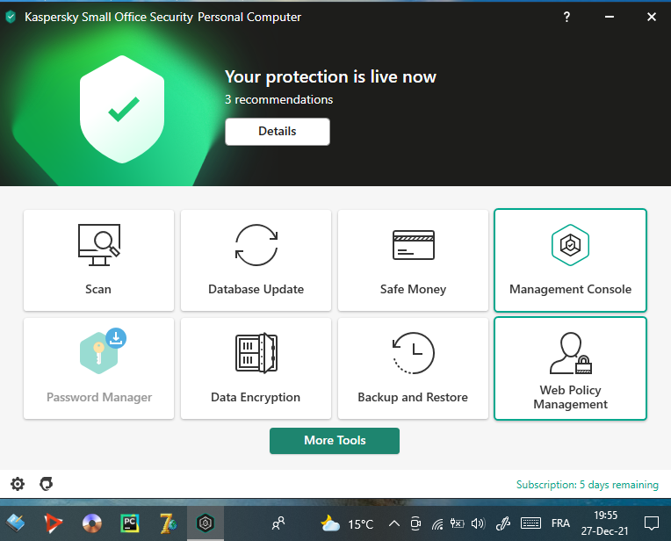This screenshot has width=671, height=541.
Task: Click the More Tools button
Action: click(x=335, y=440)
